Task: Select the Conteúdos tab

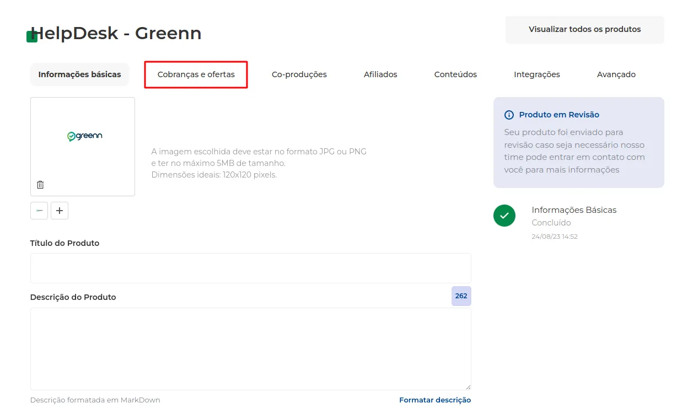Action: point(455,74)
